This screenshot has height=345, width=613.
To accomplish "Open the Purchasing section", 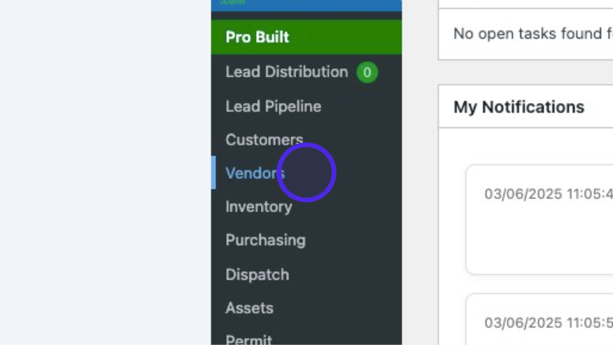I will (x=266, y=240).
